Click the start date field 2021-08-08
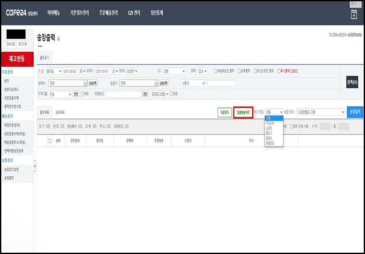The width and height of the screenshot is (365, 254). (70, 71)
